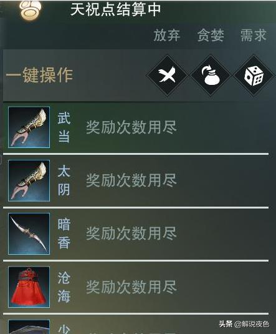
Task: Click the 需求 column header
Action: (253, 35)
